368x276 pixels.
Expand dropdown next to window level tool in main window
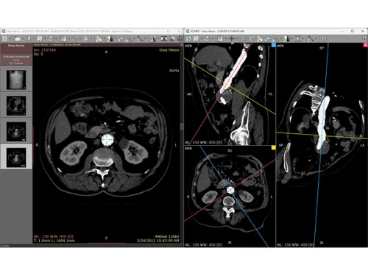[x=115, y=38]
